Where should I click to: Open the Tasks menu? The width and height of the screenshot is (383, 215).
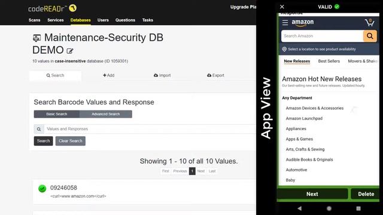(x=148, y=20)
